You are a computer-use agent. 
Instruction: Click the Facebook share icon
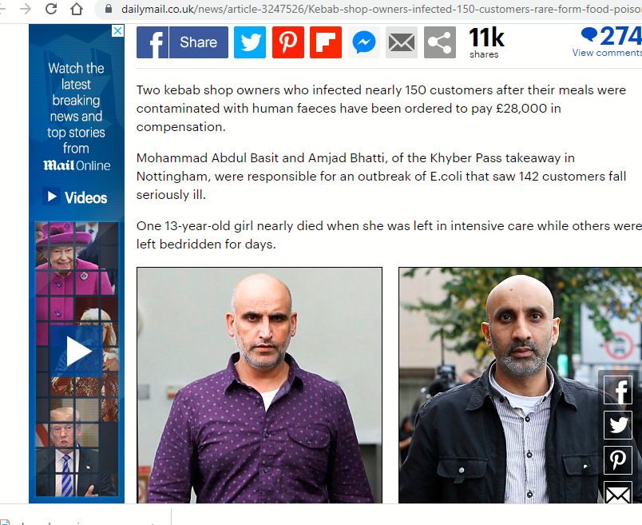click(x=153, y=42)
